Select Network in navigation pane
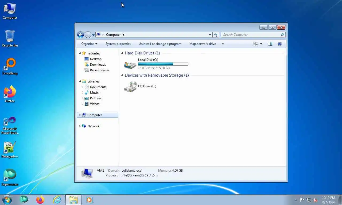Viewport: 342px width, 205px height. pos(93,126)
